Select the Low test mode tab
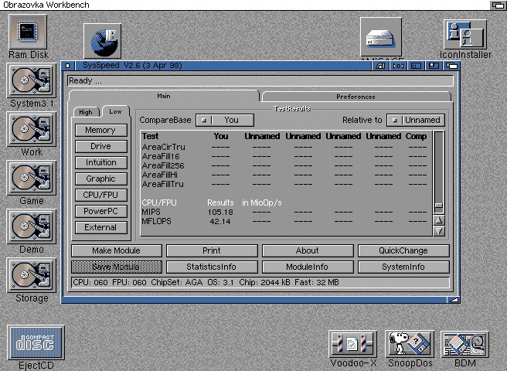 pos(115,112)
